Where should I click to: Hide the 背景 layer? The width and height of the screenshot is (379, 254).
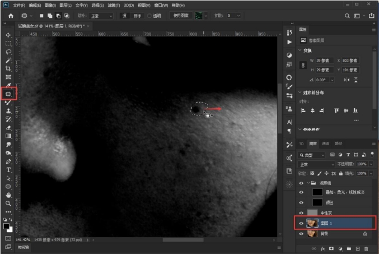pos(301,234)
